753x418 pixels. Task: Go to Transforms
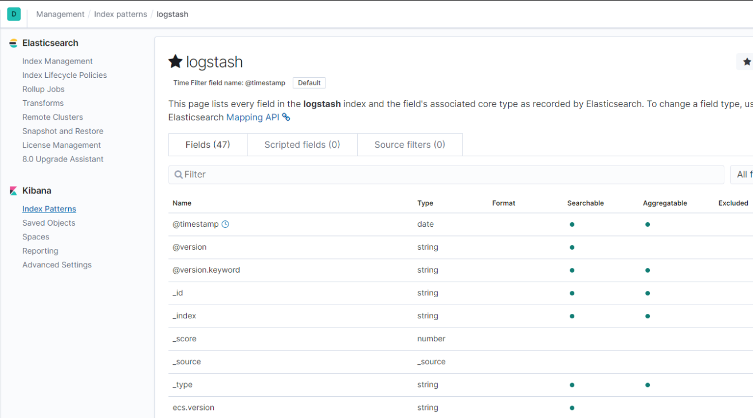(x=43, y=103)
